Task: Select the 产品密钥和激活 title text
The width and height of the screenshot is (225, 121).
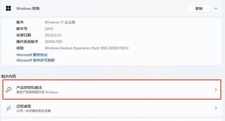Action: tap(29, 87)
